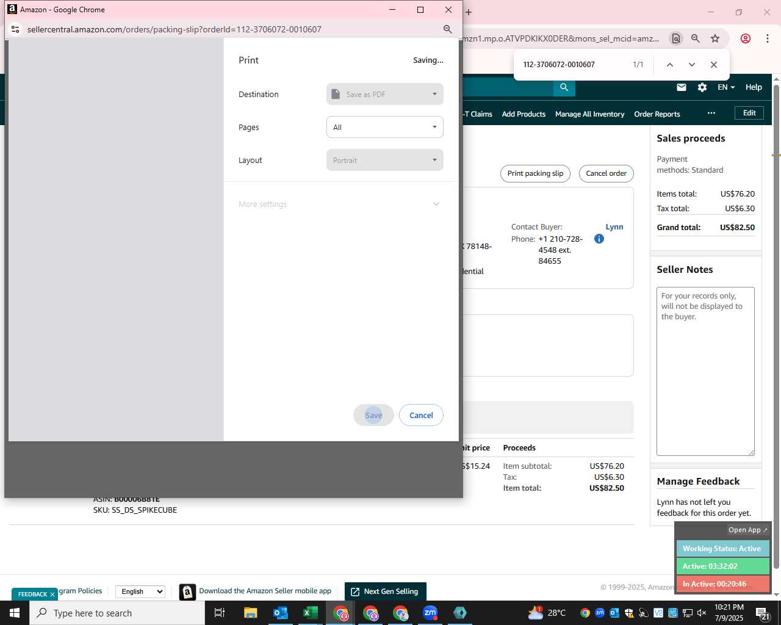This screenshot has width=781, height=625.
Task: Open Help in Seller Central header
Action: point(754,87)
